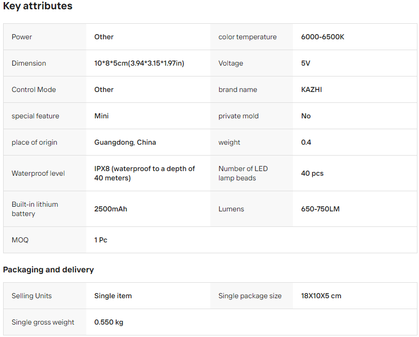Click the weight value 0.4
Image resolution: width=419 pixels, height=337 pixels.
point(306,142)
